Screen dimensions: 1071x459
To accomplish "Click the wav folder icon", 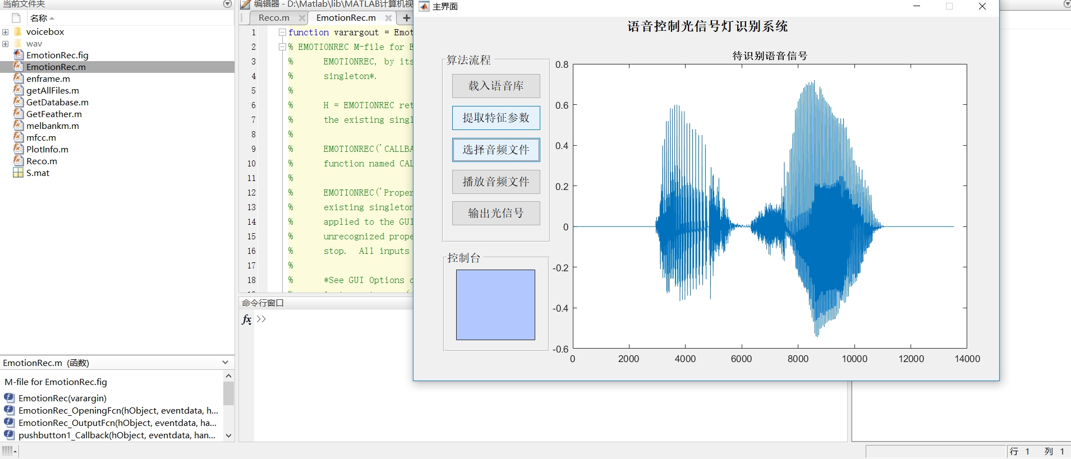I will pyautogui.click(x=19, y=43).
